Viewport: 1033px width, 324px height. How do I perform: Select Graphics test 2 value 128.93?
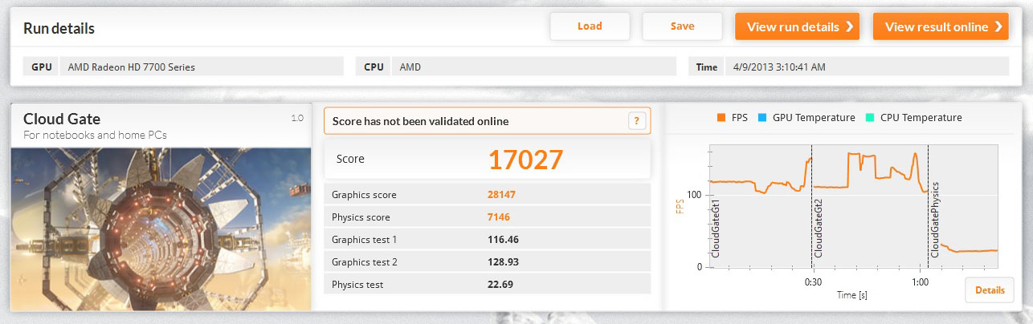point(502,262)
